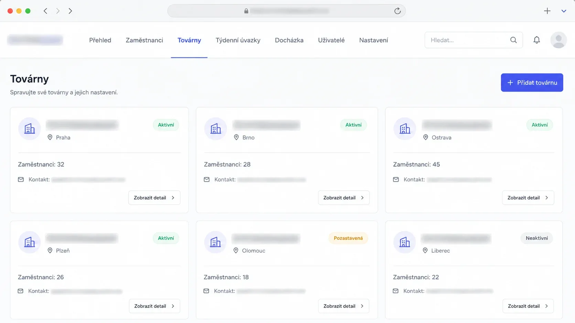This screenshot has width=575, height=323.
Task: Reload the page with refresh icon
Action: pyautogui.click(x=397, y=11)
